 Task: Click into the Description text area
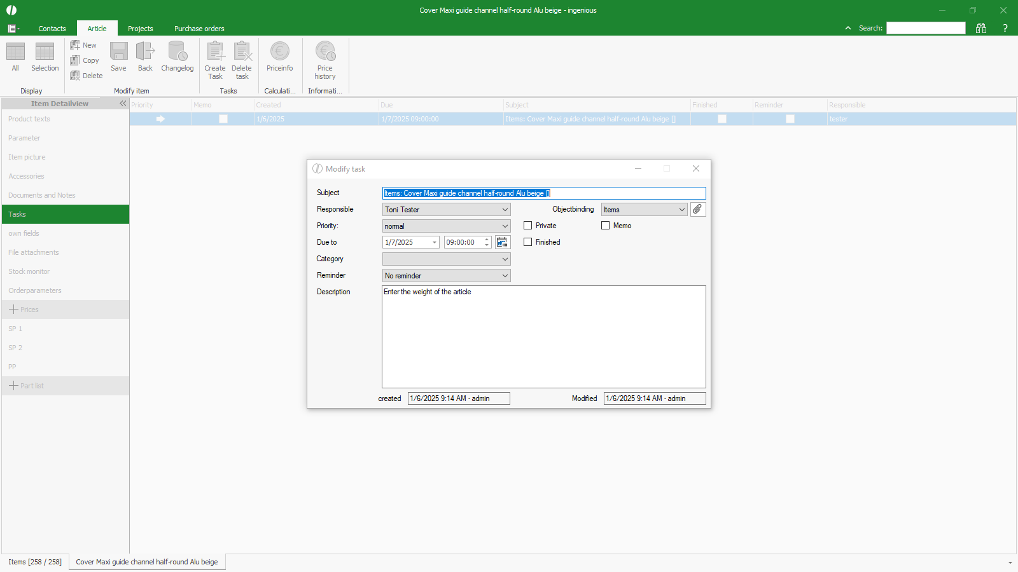click(x=543, y=337)
